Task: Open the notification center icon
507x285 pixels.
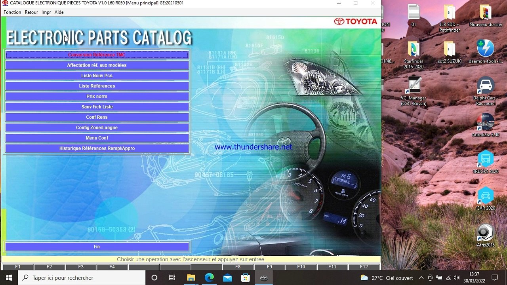Action: tap(495, 278)
